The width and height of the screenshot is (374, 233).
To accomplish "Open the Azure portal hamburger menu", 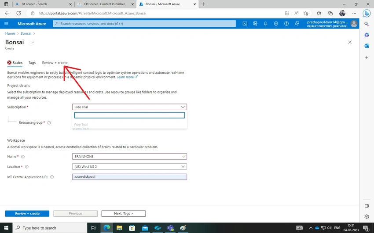I will pyautogui.click(x=6, y=24).
